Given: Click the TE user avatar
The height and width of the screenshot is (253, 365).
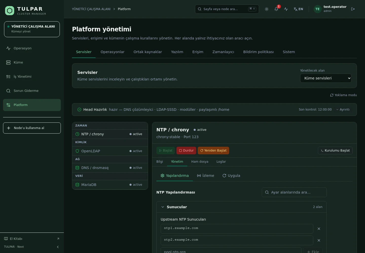Looking at the screenshot, I should (x=317, y=9).
